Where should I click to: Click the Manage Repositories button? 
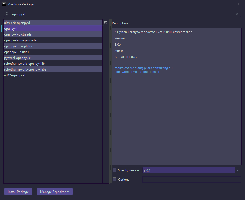pyautogui.click(x=55, y=192)
